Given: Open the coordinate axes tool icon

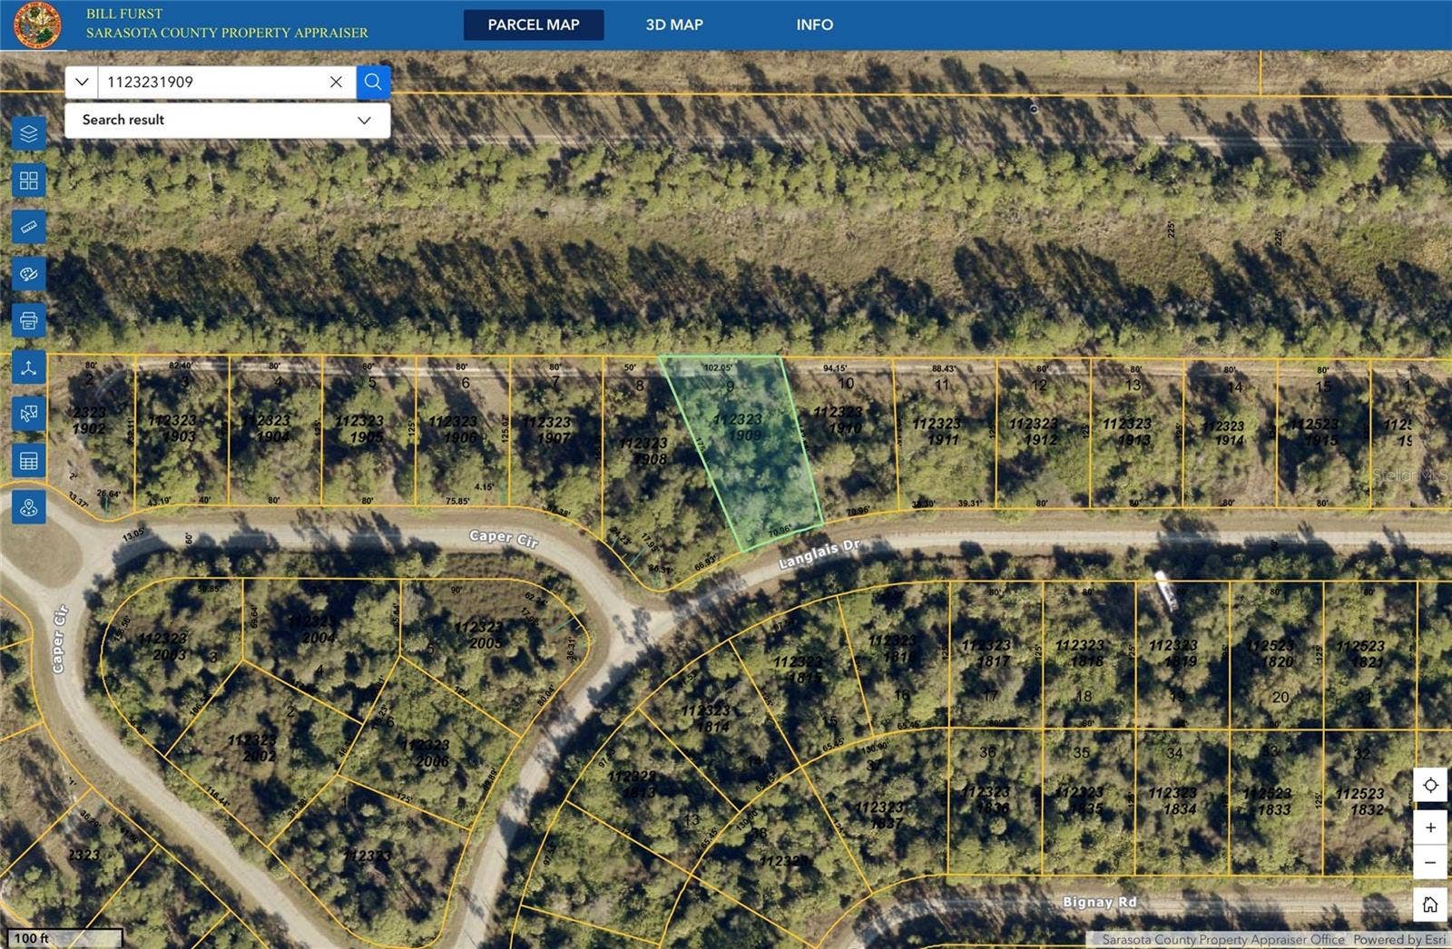Looking at the screenshot, I should pyautogui.click(x=29, y=367).
